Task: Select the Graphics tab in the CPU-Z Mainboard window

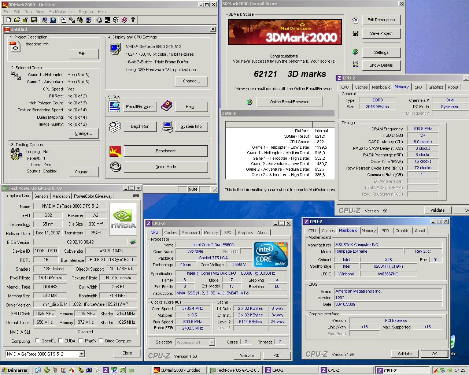Action: click(x=403, y=231)
